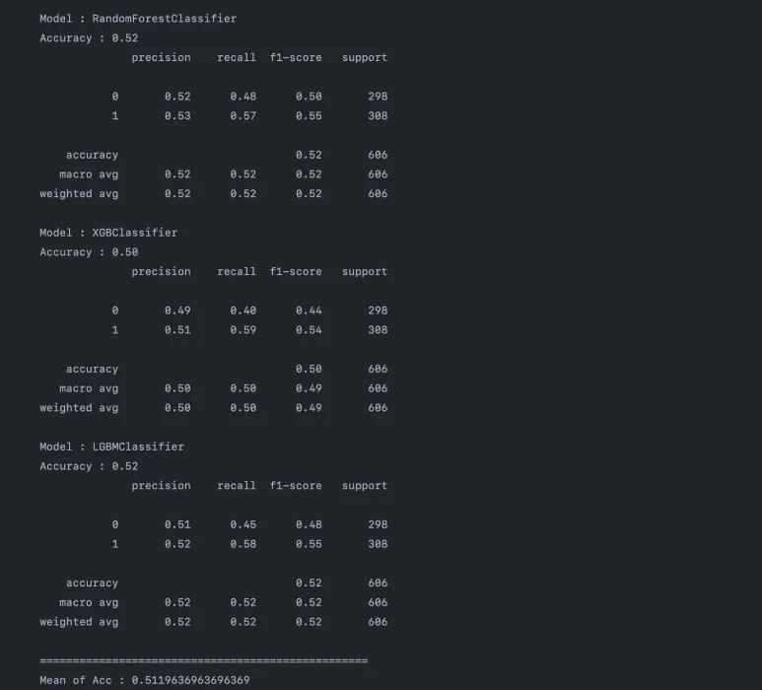Click the 0.53 precision value in RandomForestClassifier
This screenshot has height=690, width=762.
coord(177,115)
